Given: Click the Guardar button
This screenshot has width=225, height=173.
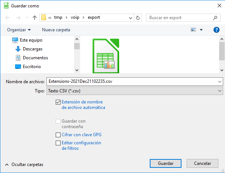Looking at the screenshot, I should pyautogui.click(x=165, y=163).
